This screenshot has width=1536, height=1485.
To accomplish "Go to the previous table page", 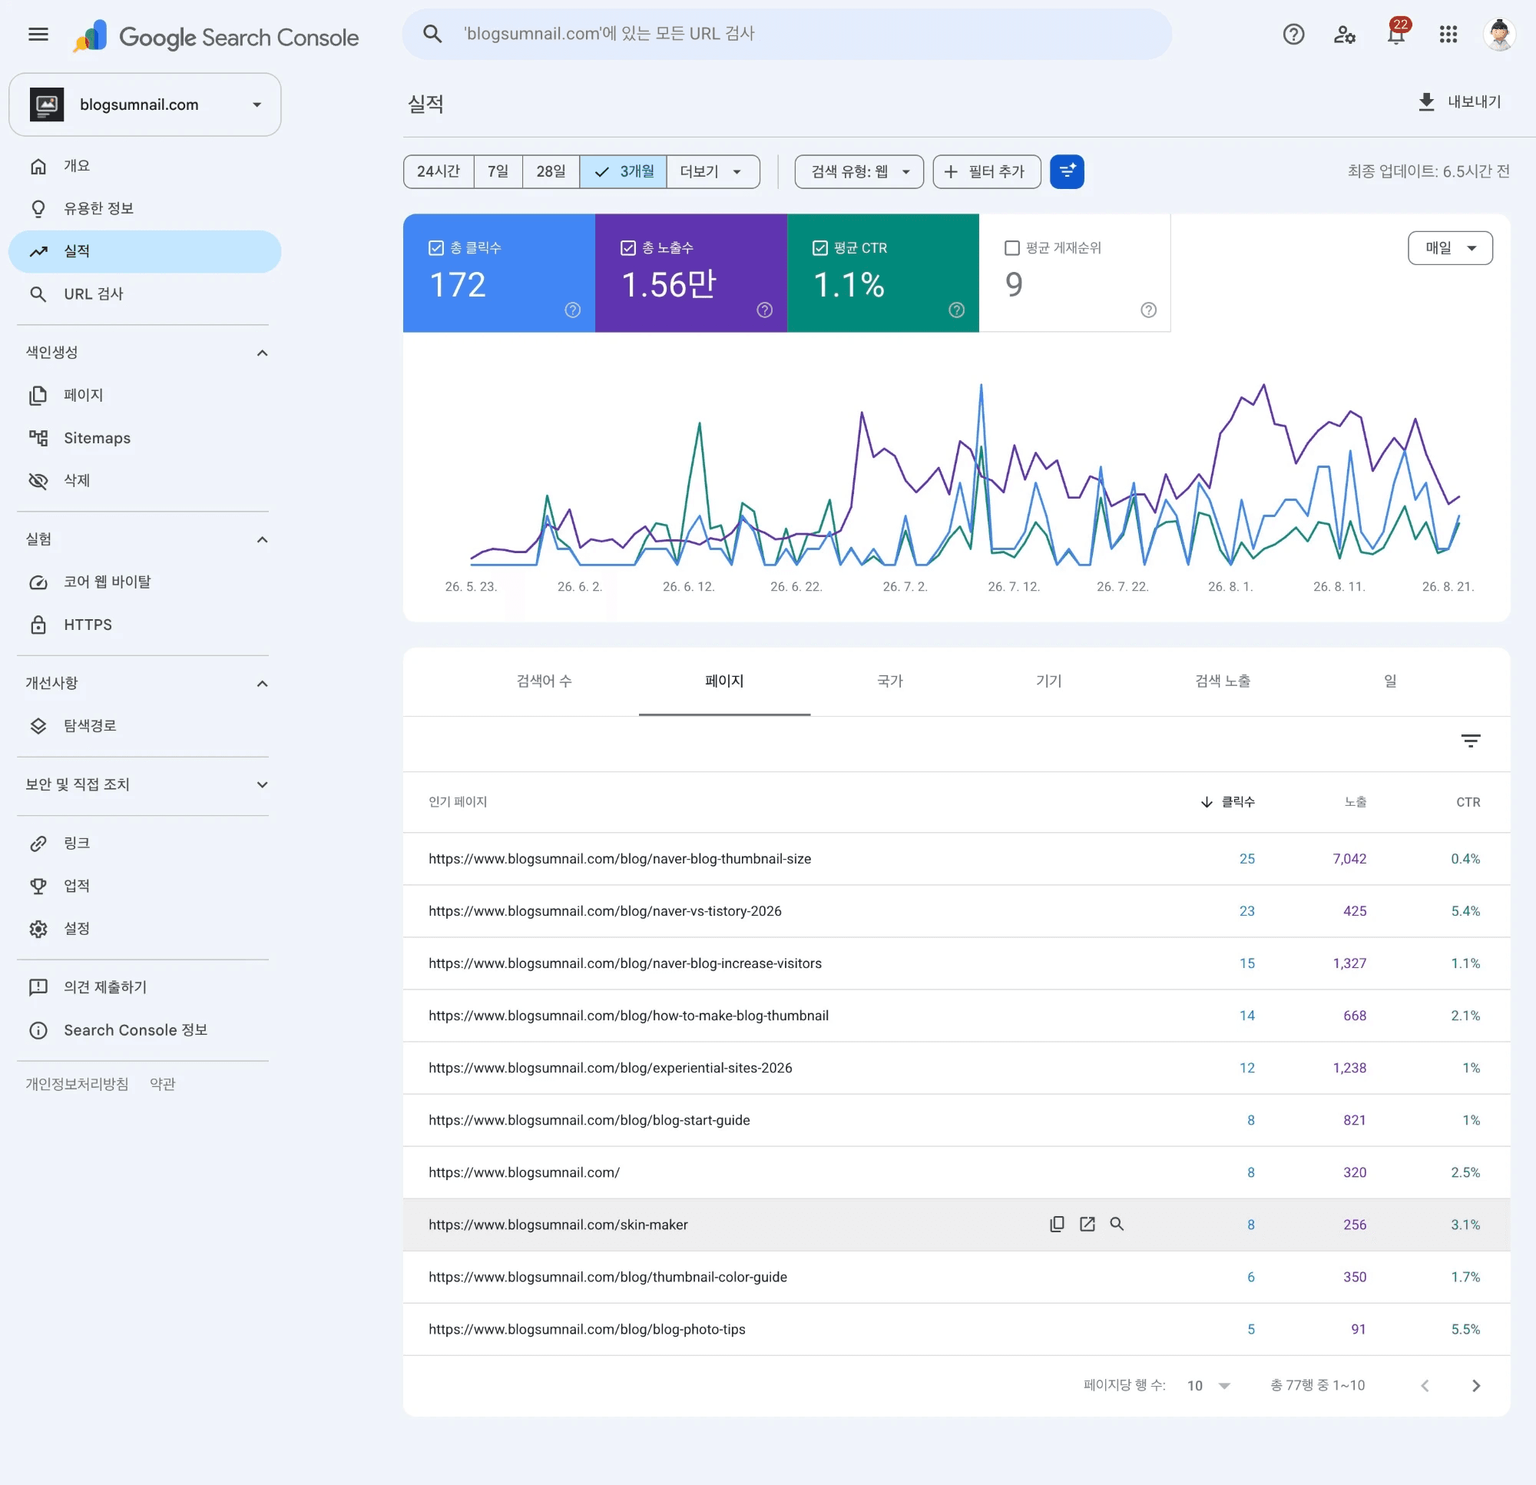I will [1425, 1385].
